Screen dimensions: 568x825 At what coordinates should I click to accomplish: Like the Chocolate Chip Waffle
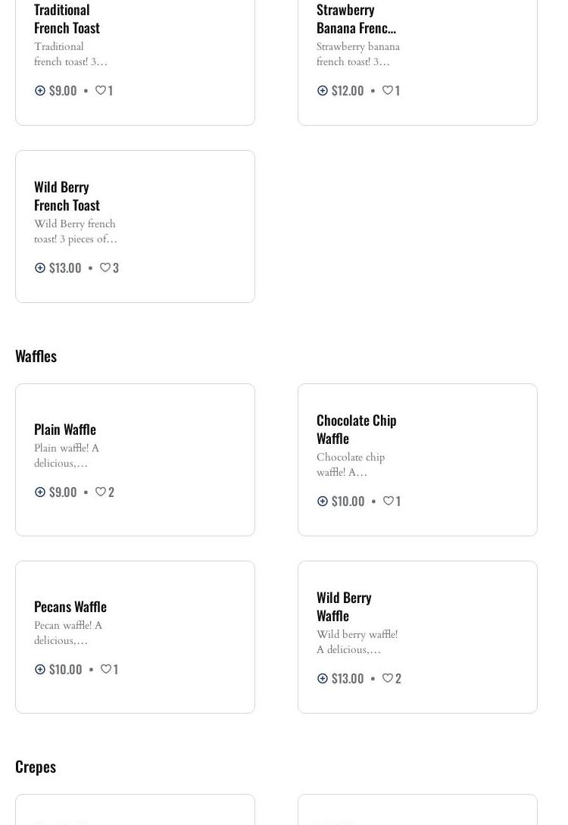click(388, 501)
